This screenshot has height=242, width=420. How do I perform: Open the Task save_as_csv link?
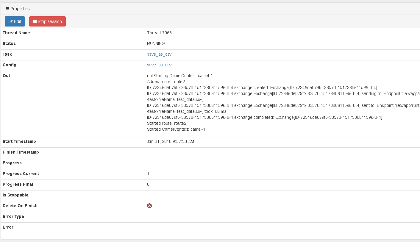[x=159, y=54]
